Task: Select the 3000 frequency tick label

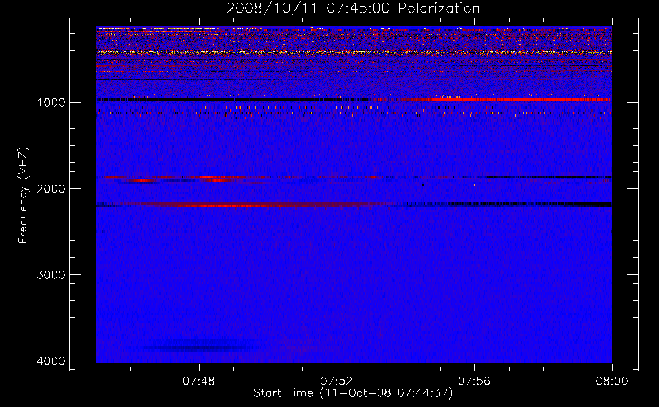Action: [x=51, y=275]
